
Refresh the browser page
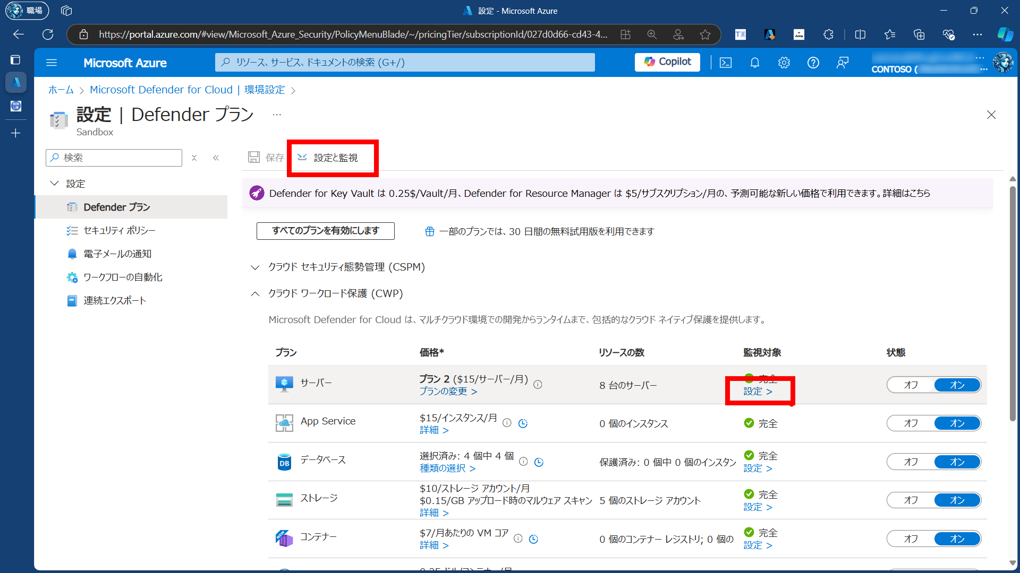click(48, 34)
